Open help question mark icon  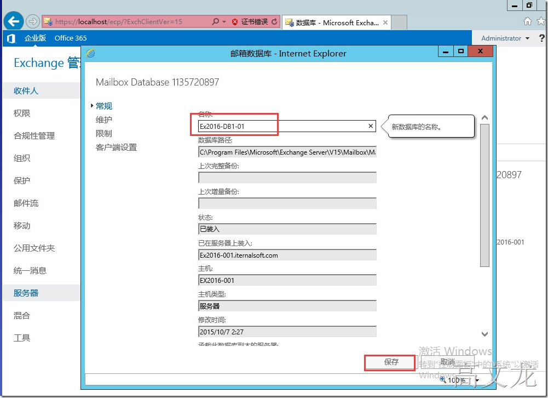pos(542,38)
